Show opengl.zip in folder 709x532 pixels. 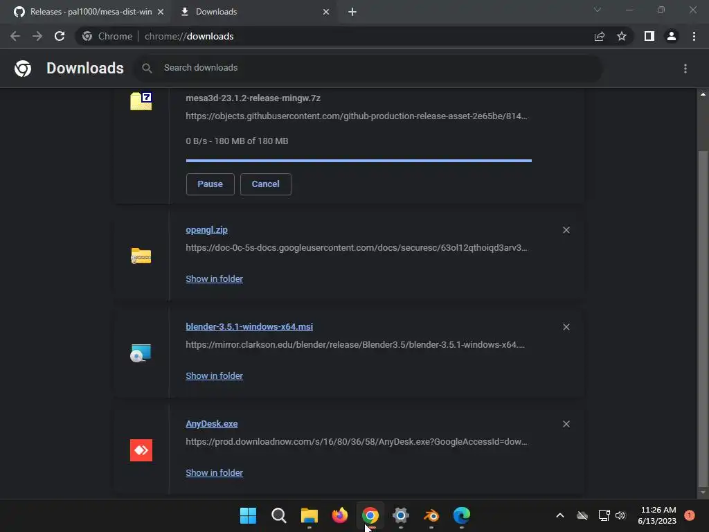(215, 278)
